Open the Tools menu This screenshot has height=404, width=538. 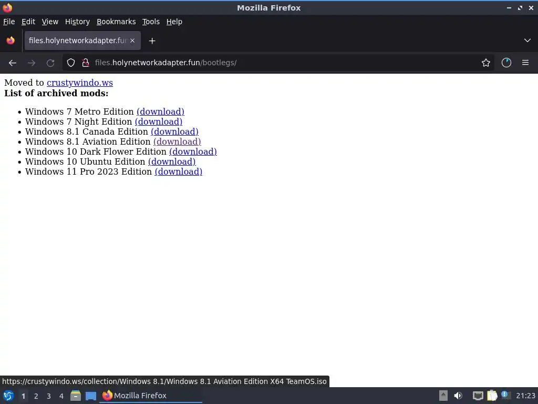151,22
